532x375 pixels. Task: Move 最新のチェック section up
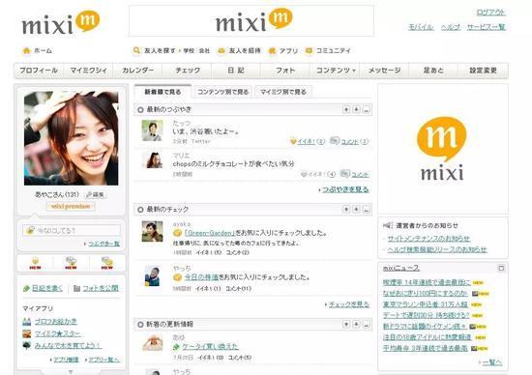[x=346, y=209]
